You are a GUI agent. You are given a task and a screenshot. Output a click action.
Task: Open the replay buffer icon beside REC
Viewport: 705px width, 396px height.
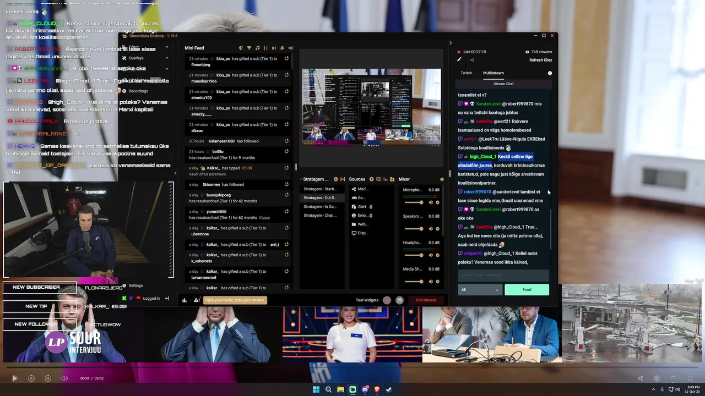pyautogui.click(x=399, y=300)
